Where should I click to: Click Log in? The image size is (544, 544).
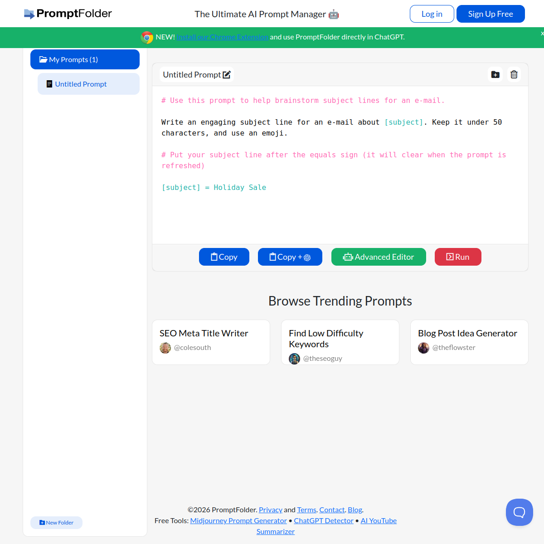pyautogui.click(x=432, y=14)
